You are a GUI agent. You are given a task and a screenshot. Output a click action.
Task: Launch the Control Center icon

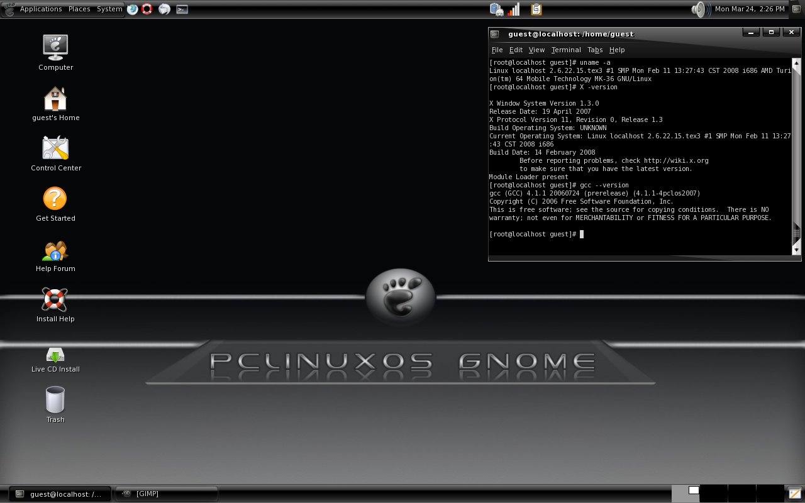[x=55, y=148]
